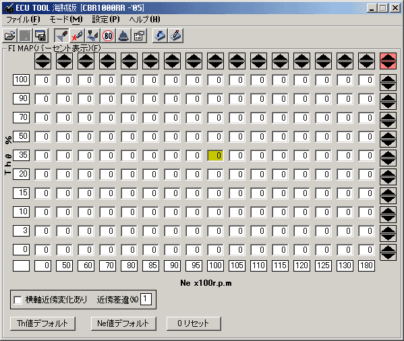
Task: Click the up arrow beside the Th 100 row
Action: point(388,79)
